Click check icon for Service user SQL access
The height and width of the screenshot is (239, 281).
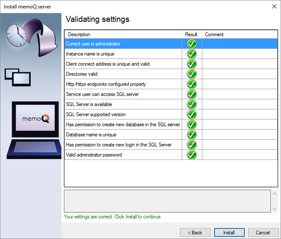point(192,94)
